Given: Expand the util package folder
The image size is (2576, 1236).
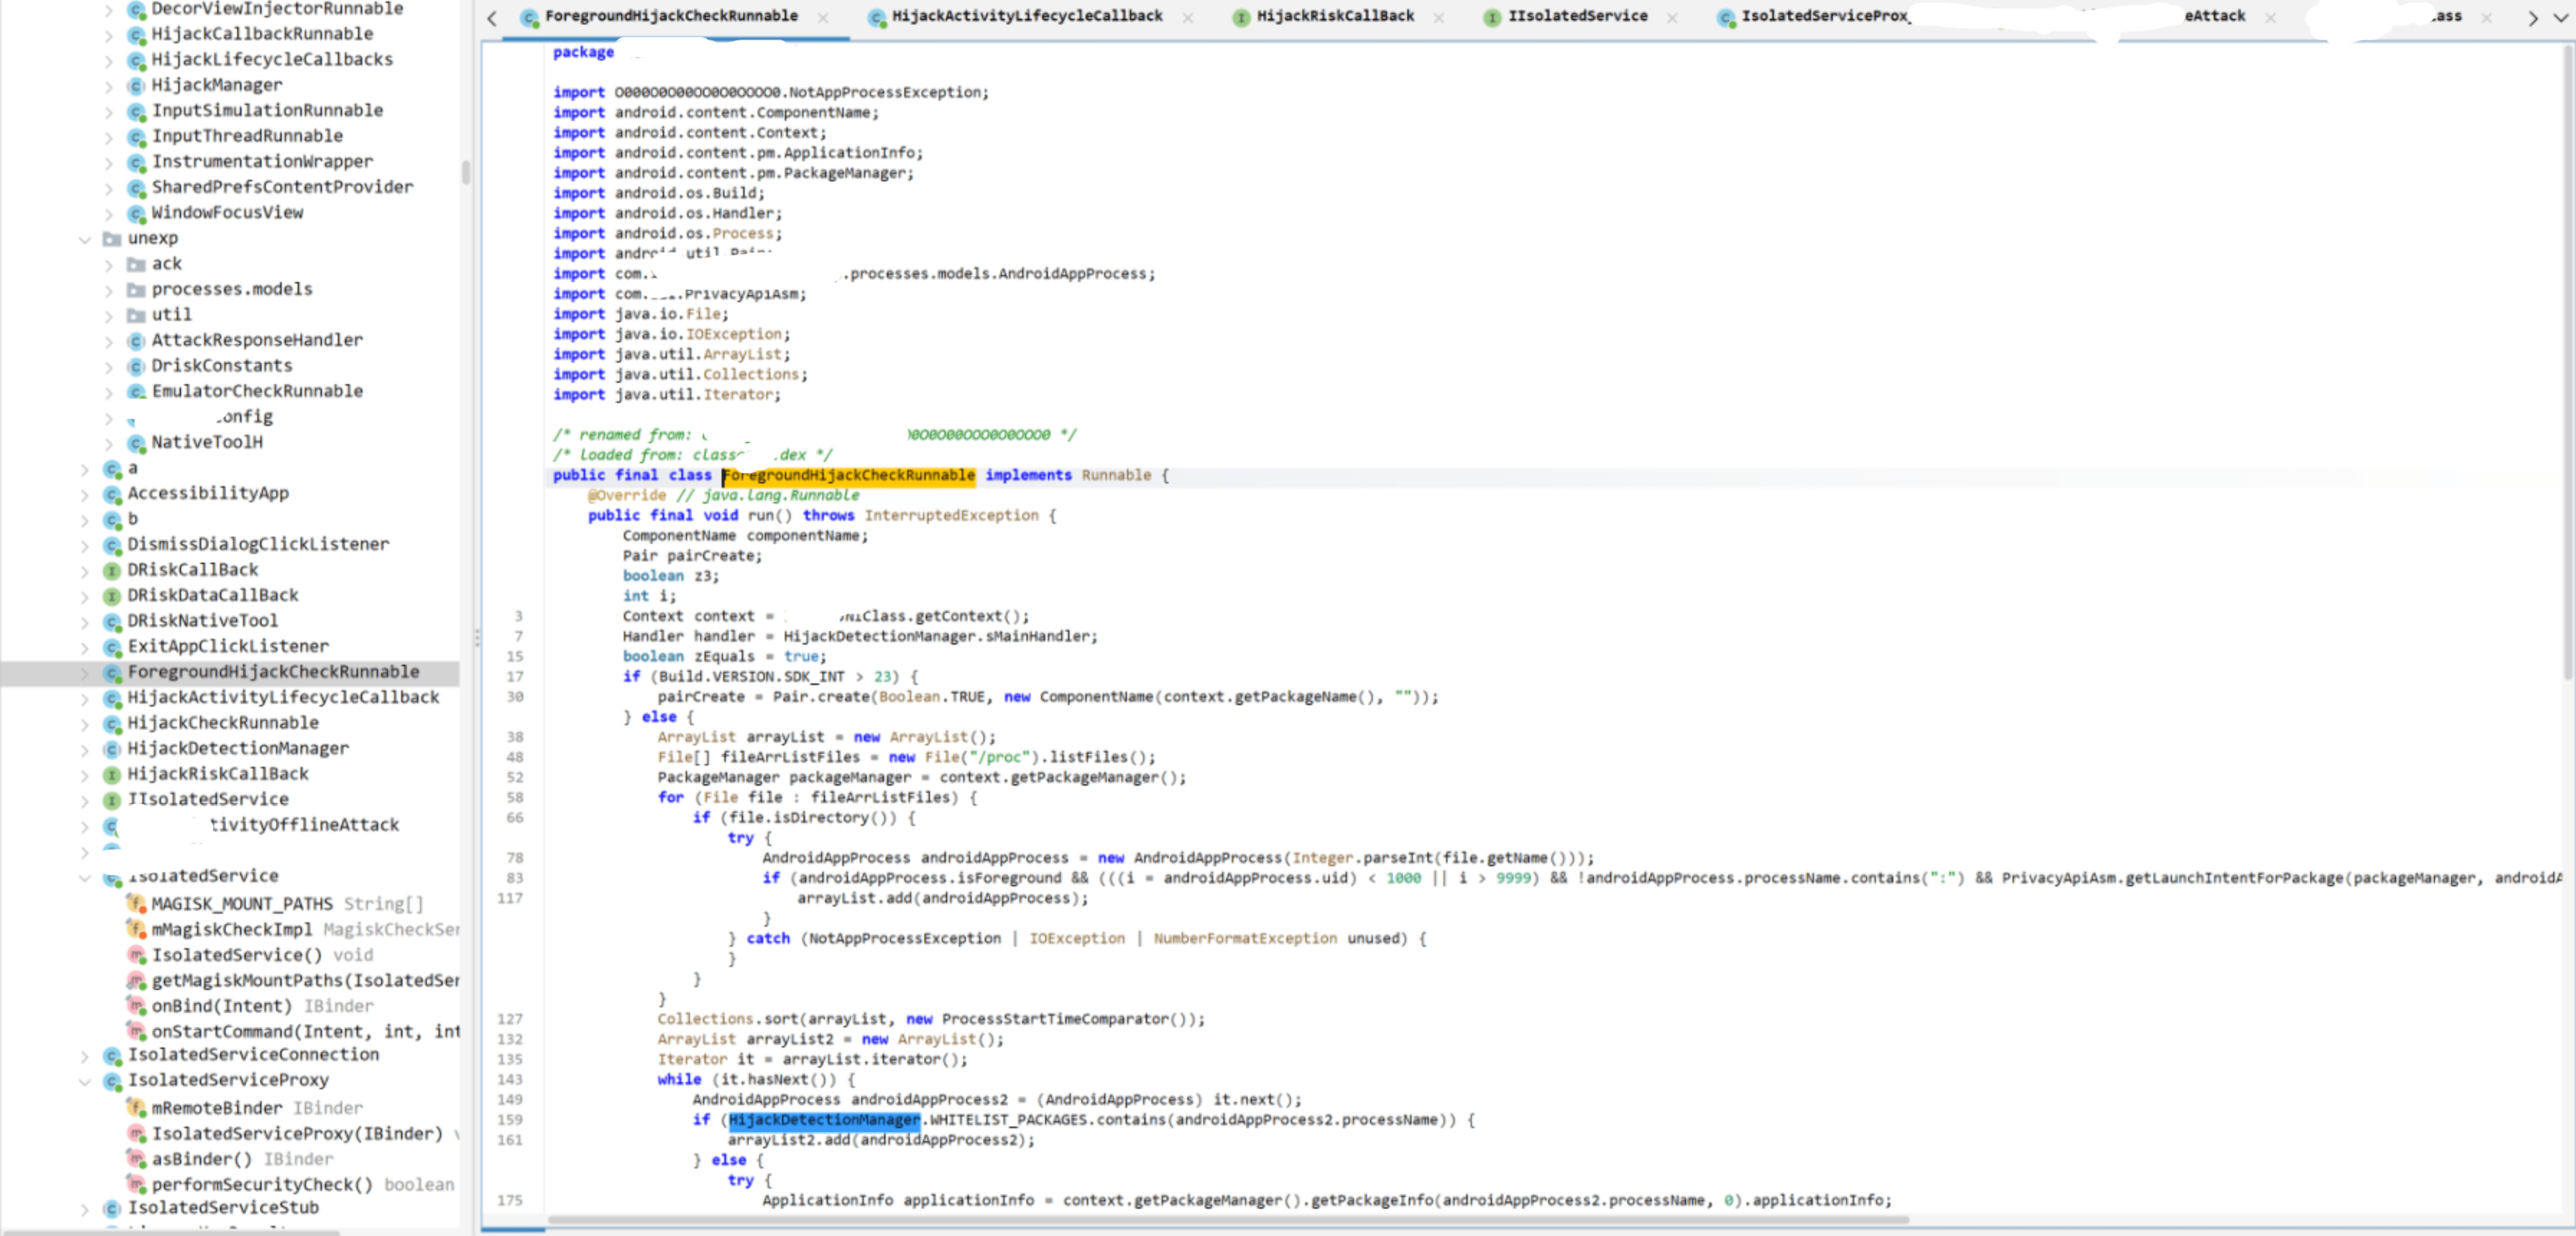Looking at the screenshot, I should click(109, 316).
